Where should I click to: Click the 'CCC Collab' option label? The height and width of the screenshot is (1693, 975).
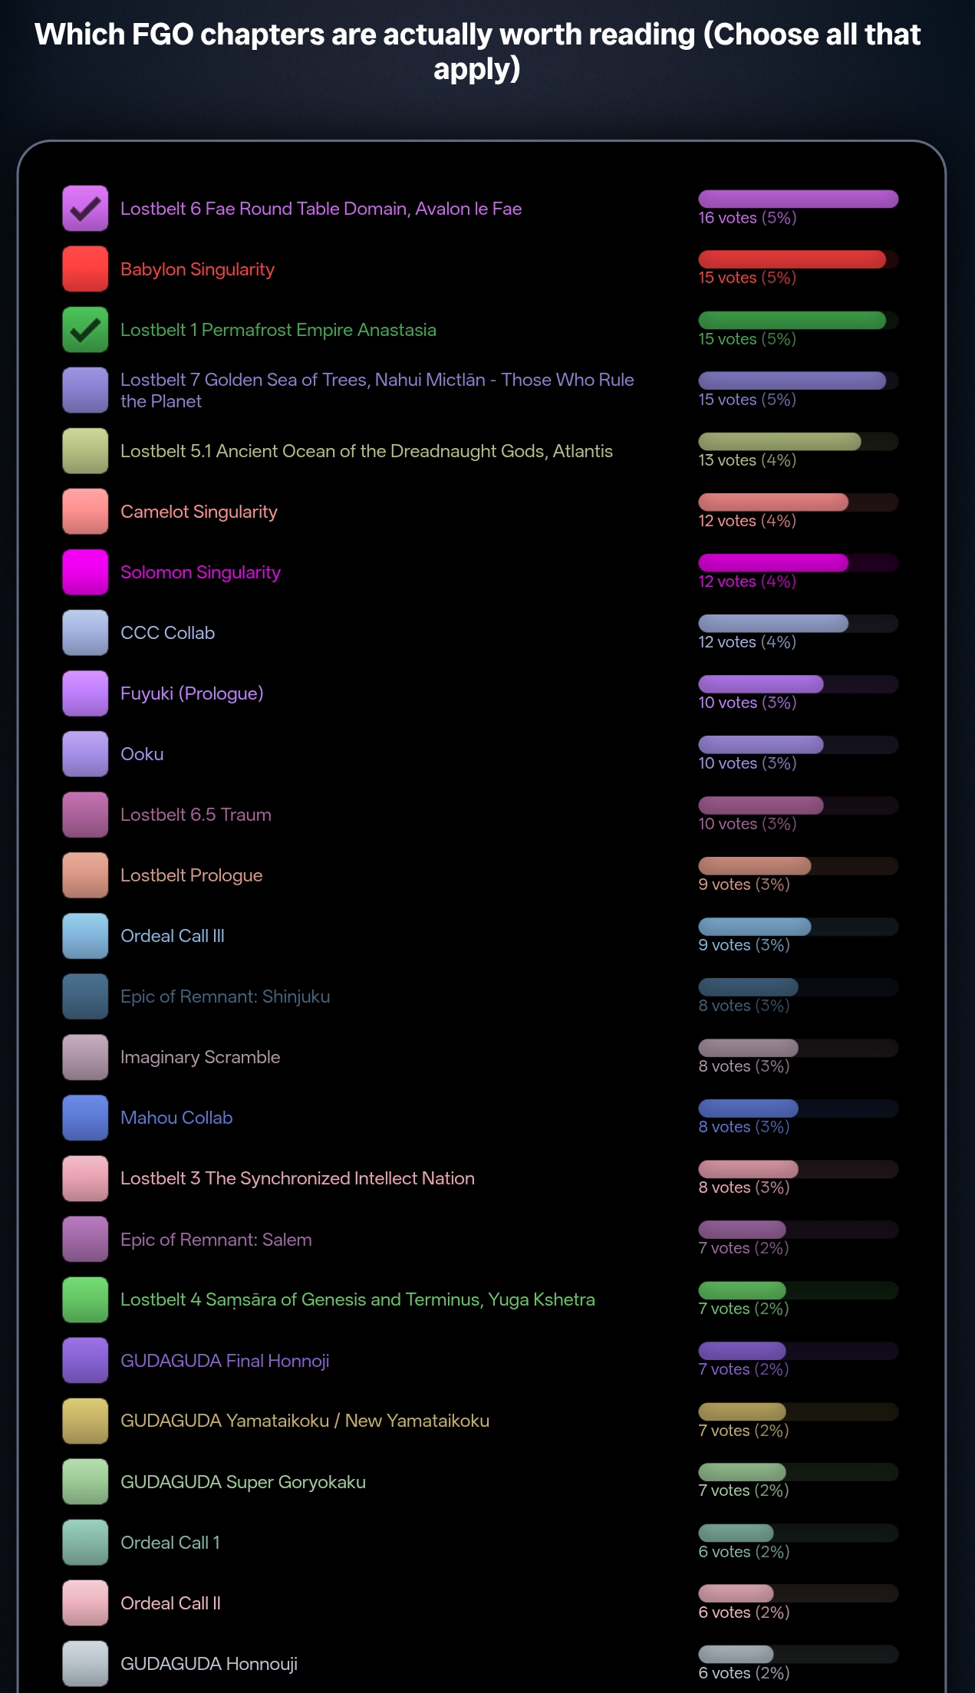(167, 633)
